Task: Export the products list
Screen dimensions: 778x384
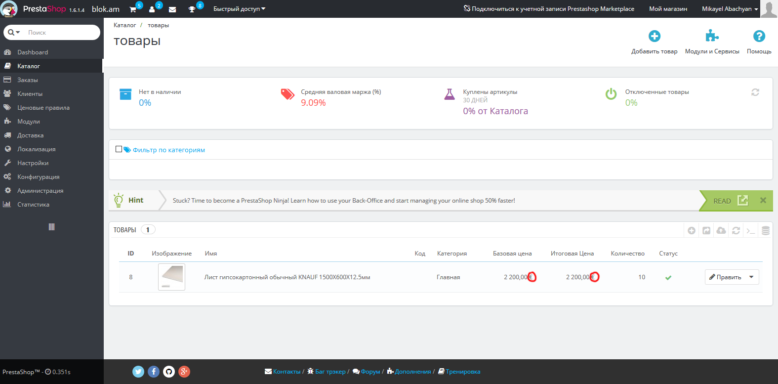Action: click(706, 230)
